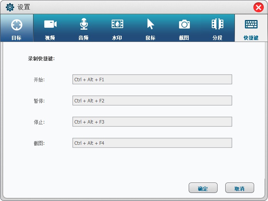The width and height of the screenshot is (268, 201).
Task: Open the camera screenshot (截图) icon
Action: click(184, 24)
